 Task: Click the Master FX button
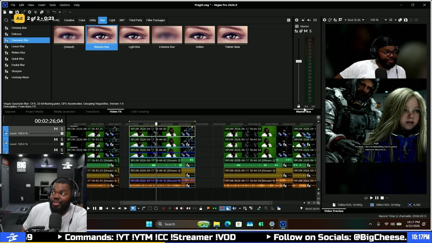pos(296,31)
